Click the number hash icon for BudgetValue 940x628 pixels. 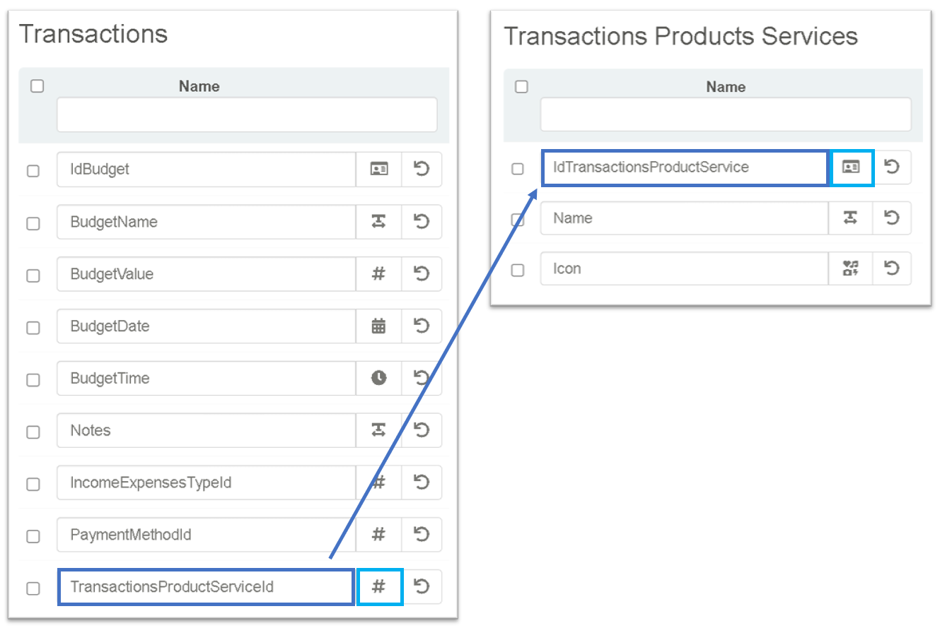(378, 274)
